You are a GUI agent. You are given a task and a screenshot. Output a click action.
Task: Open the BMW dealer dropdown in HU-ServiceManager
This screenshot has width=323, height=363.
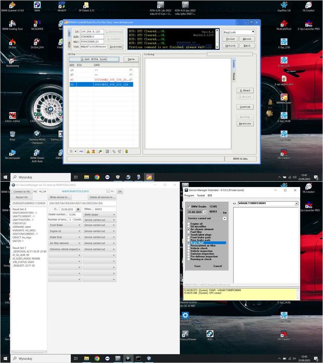(x=99, y=214)
